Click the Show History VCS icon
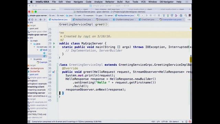Image resolution: width=220 pixels, height=124 pixels. click(x=172, y=15)
